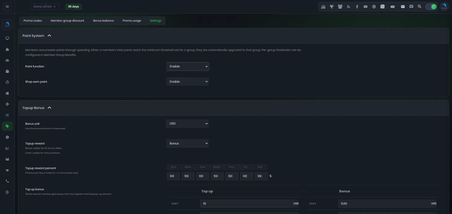452x214 pixels.
Task: Open the chat message icon
Action: pyautogui.click(x=411, y=7)
